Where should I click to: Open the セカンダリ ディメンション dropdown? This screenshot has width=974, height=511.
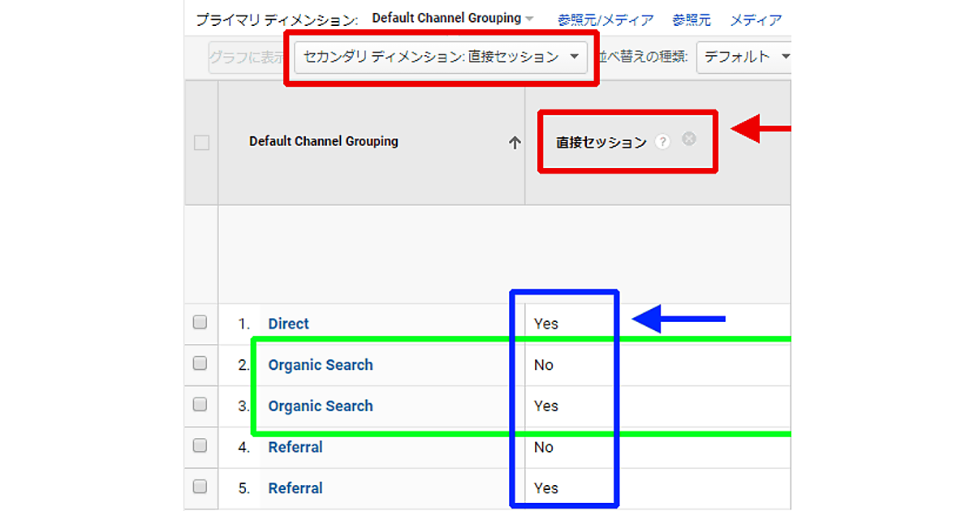coord(440,57)
